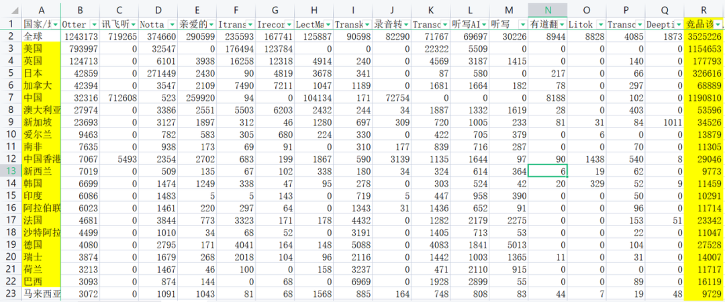The height and width of the screenshot is (302, 725).
Task: Click the cell containing 8188
Action: [x=548, y=97]
